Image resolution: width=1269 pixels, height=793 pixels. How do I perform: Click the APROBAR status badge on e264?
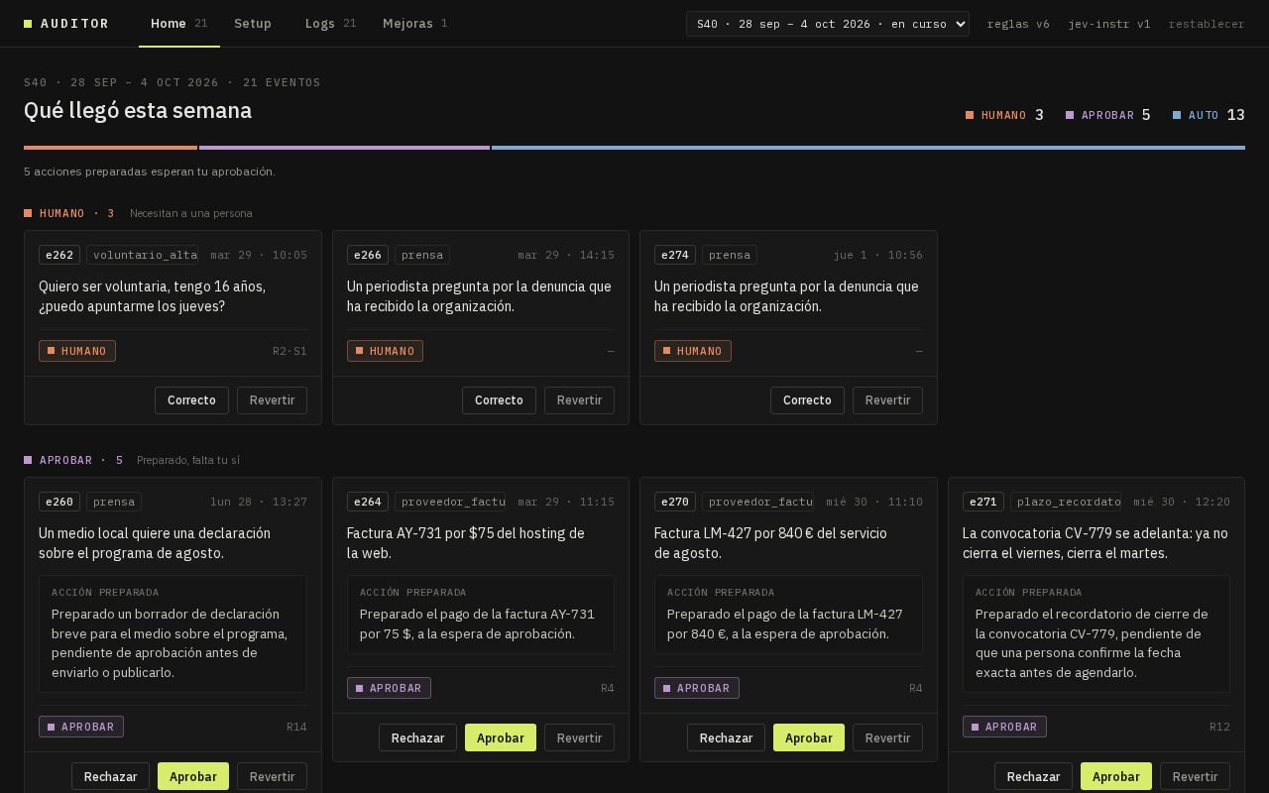tap(389, 688)
